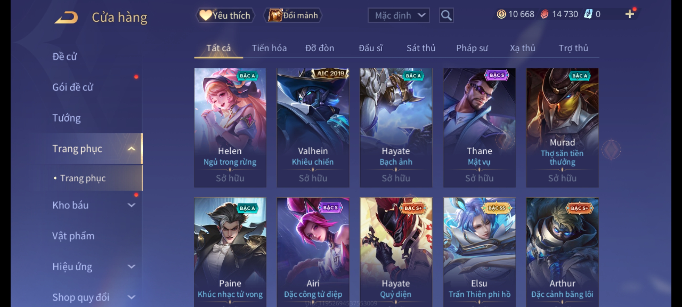Viewport: 682px width, 307px height.
Task: Open Đổi mảnh chest exchange
Action: coord(293,15)
